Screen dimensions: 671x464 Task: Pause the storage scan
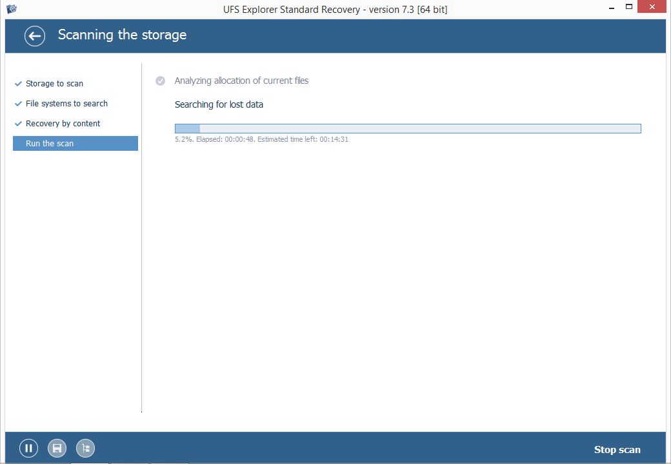[28, 447]
